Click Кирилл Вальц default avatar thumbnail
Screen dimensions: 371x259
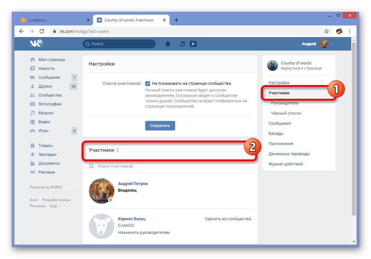point(101,226)
